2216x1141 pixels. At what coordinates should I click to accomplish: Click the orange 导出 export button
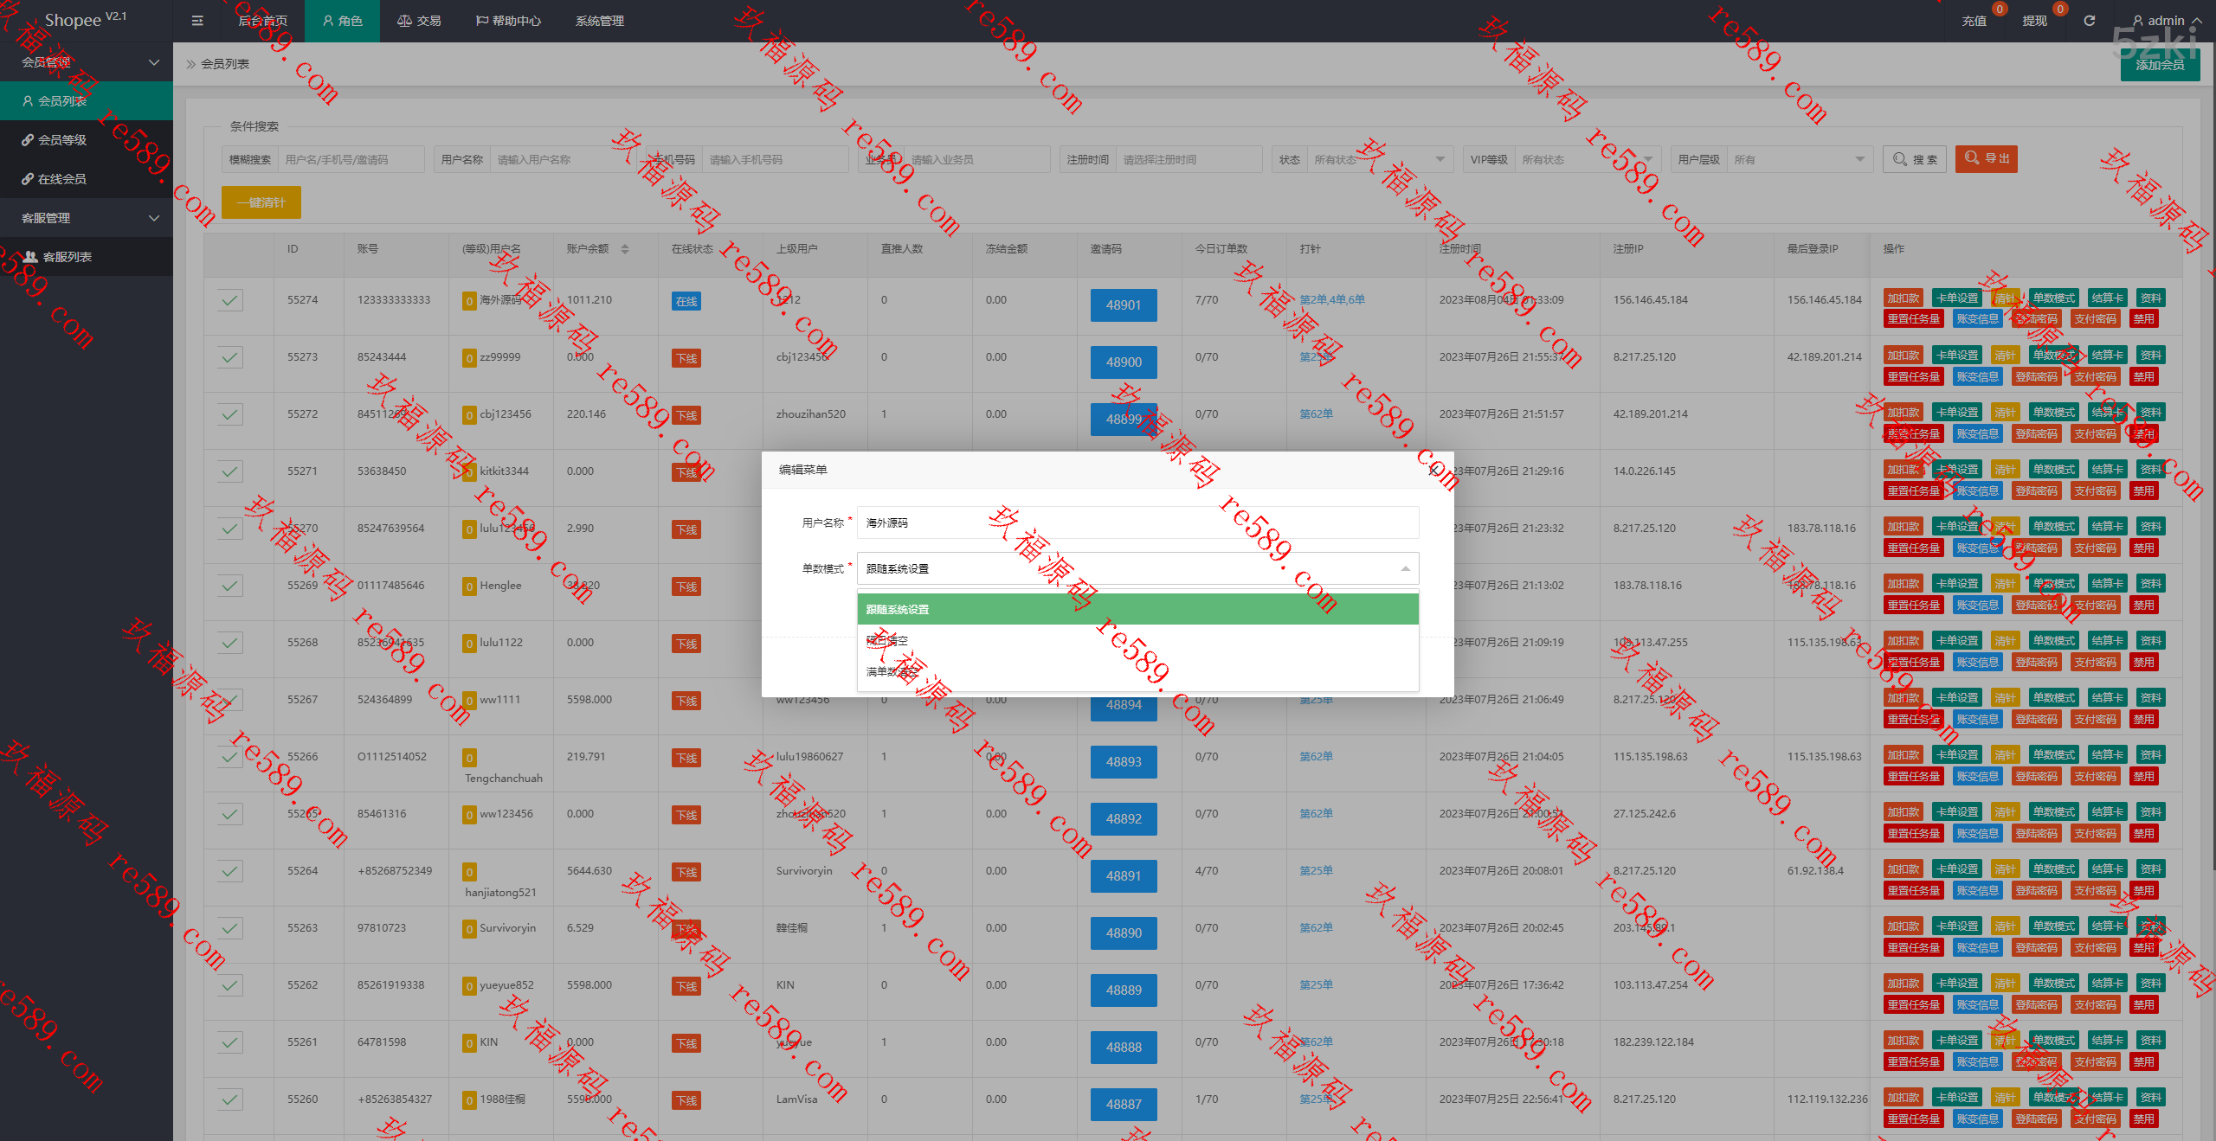pos(1986,158)
